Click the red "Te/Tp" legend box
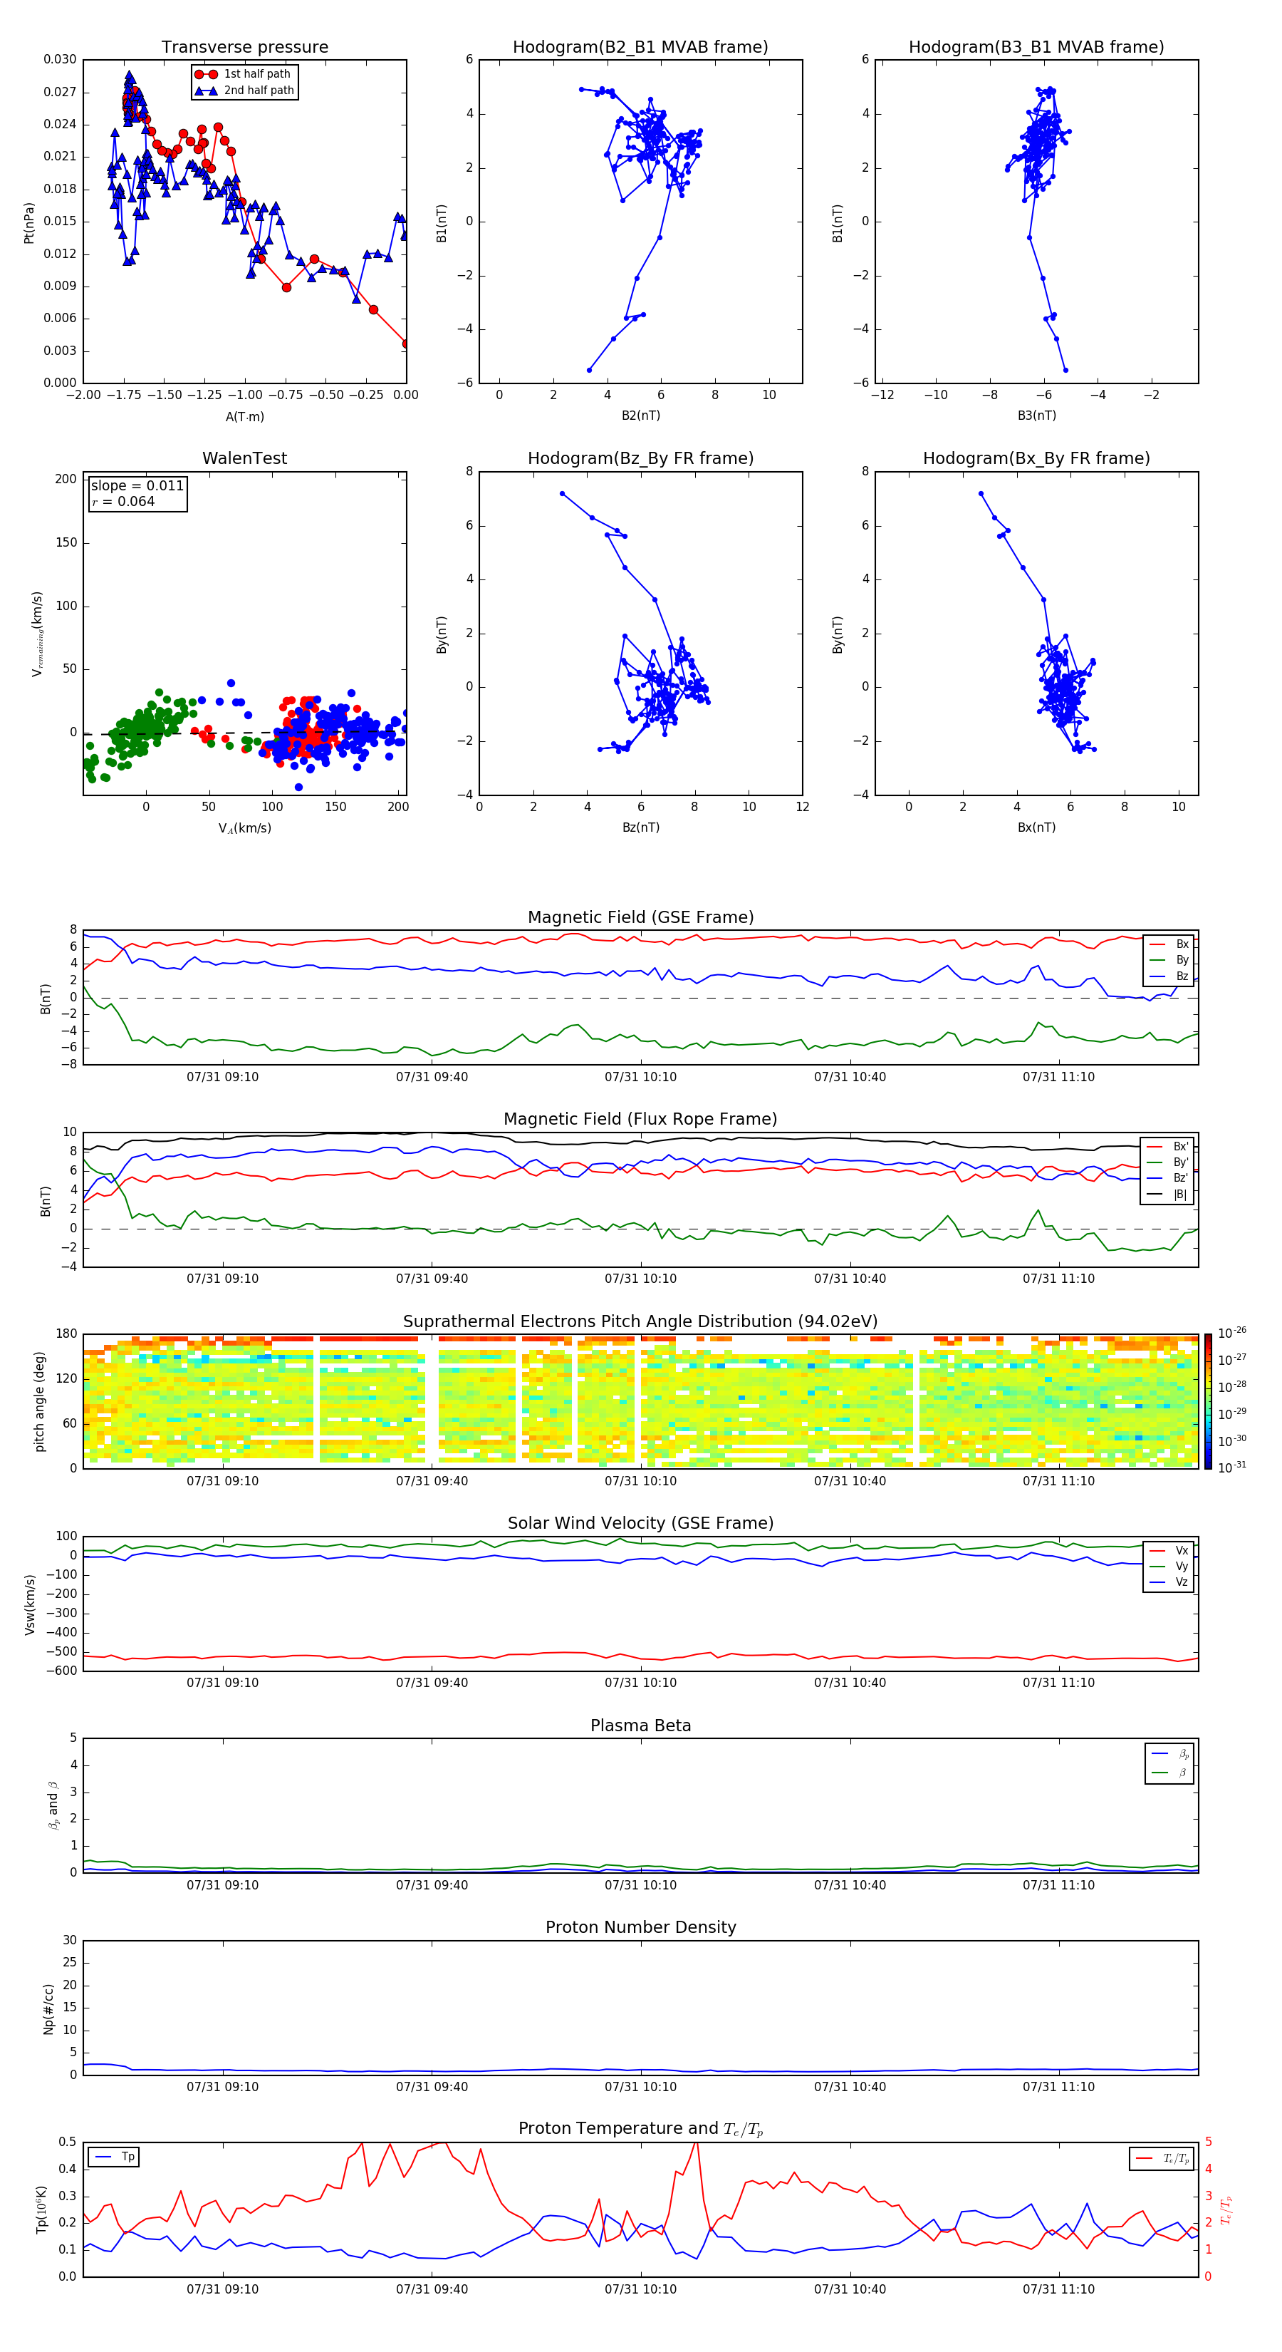This screenshot has height=2352, width=1282. pos(1162,2158)
